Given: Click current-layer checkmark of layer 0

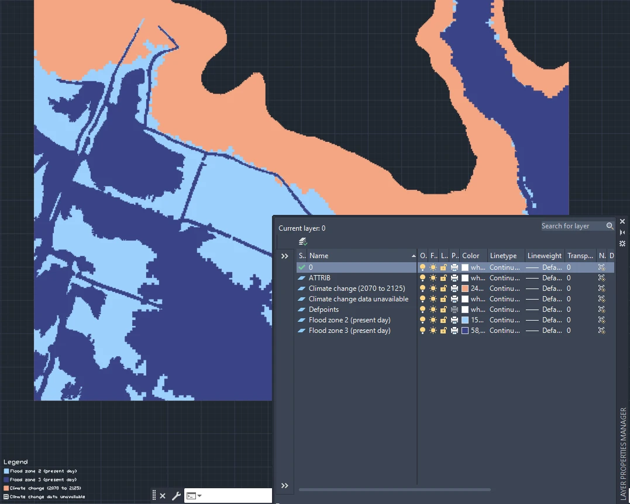Looking at the screenshot, I should click(302, 267).
